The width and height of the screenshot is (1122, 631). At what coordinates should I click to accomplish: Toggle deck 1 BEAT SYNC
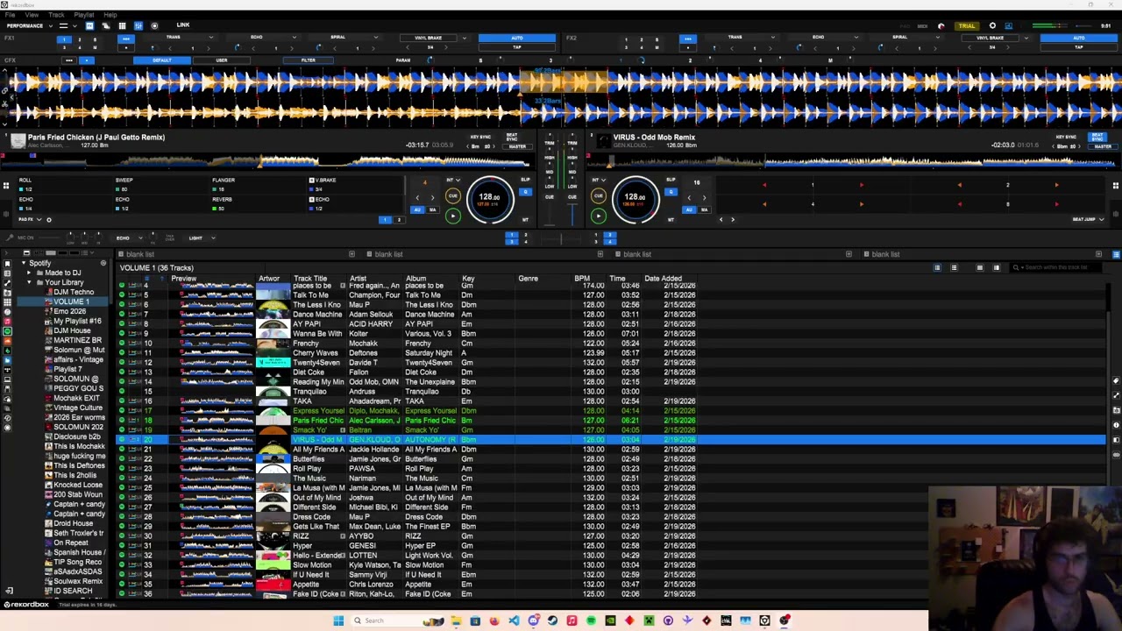(512, 138)
